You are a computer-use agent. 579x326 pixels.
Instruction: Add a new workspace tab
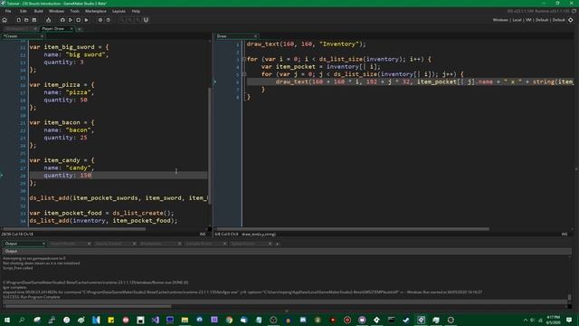point(80,29)
